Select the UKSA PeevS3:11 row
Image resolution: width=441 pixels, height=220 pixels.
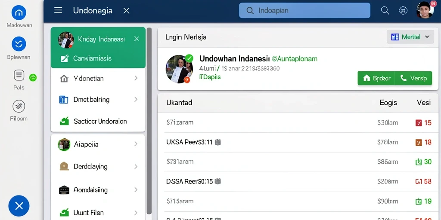coord(298,142)
